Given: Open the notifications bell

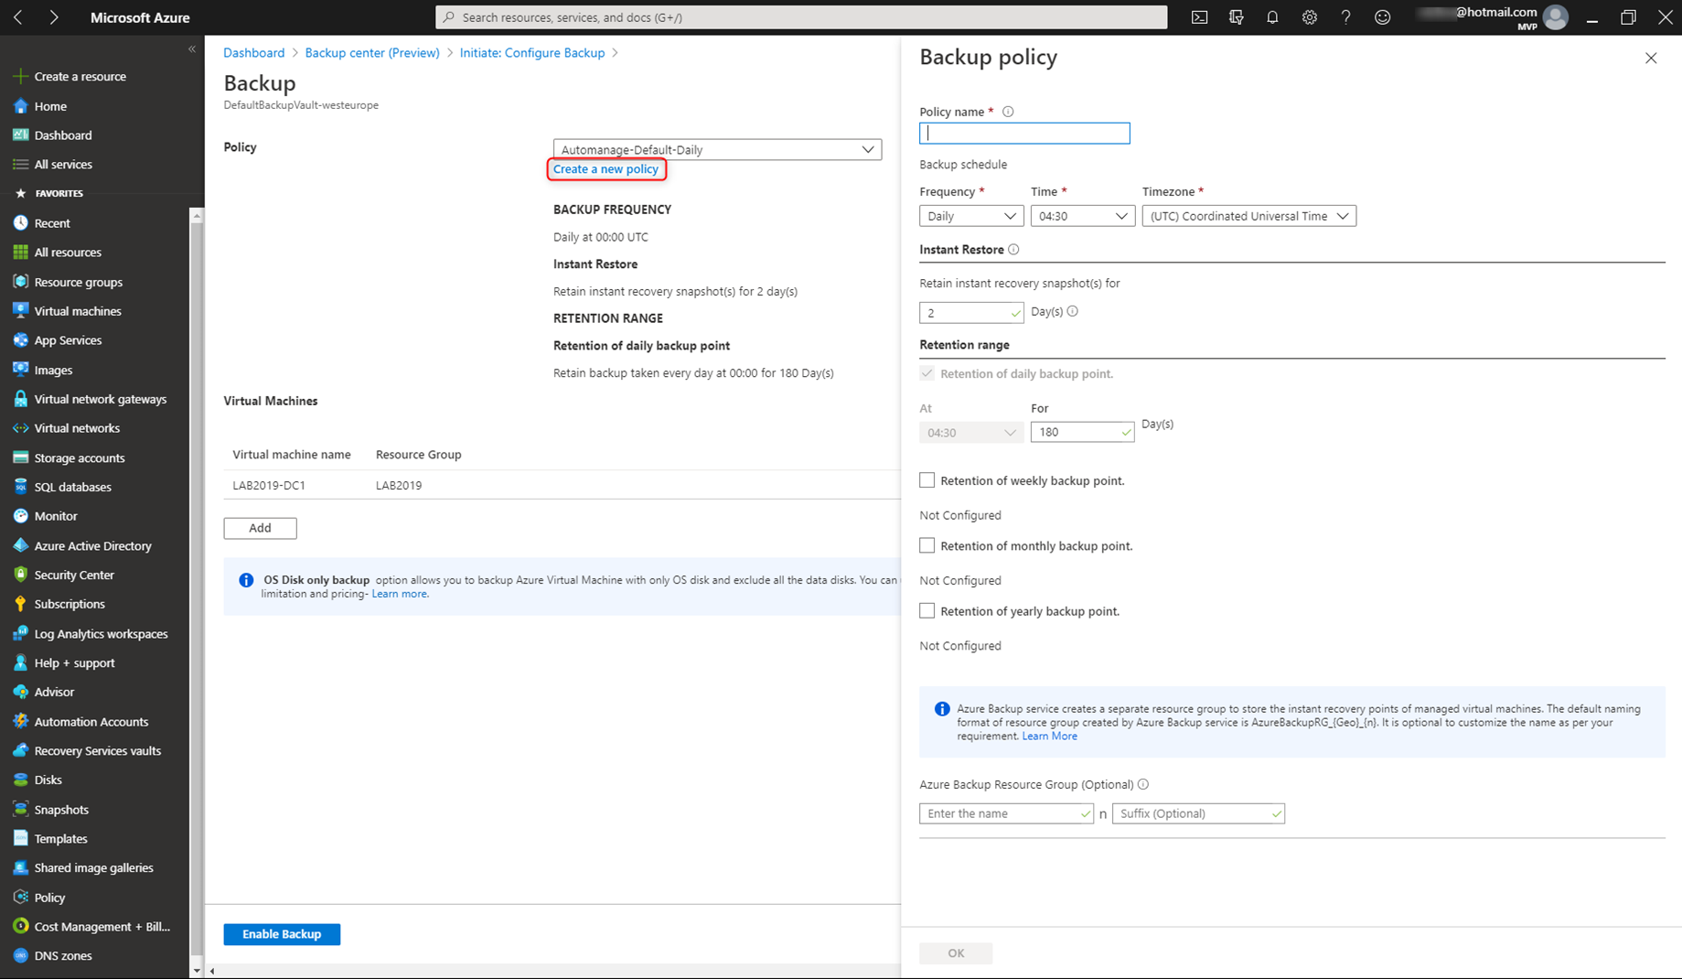Looking at the screenshot, I should (x=1272, y=17).
